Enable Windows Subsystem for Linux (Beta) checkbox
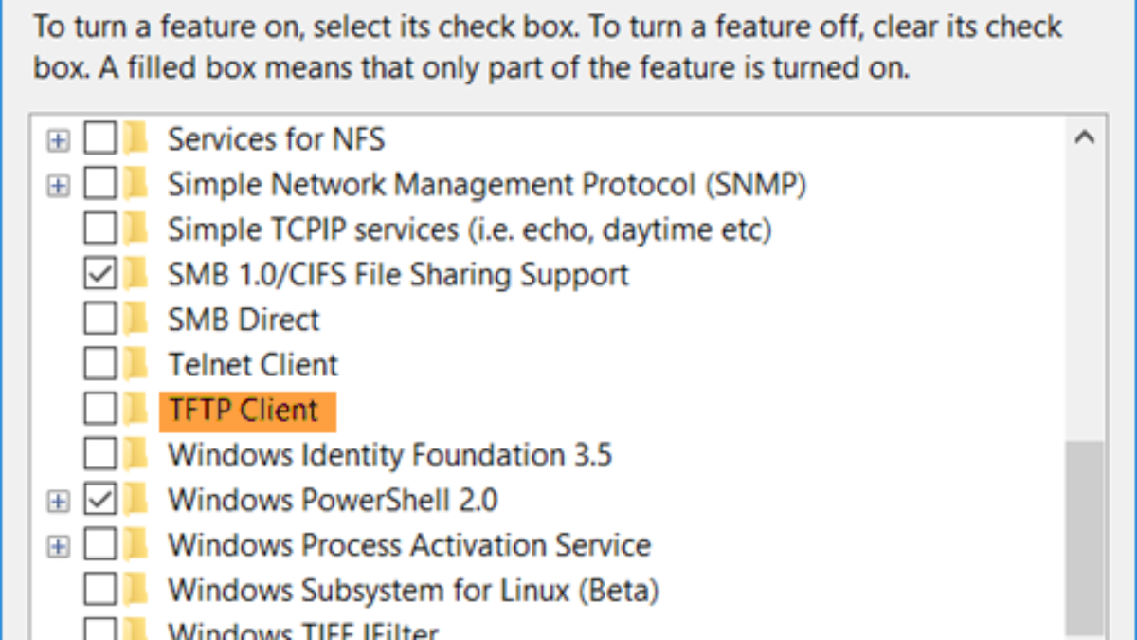This screenshot has height=640, width=1137. pyautogui.click(x=99, y=590)
